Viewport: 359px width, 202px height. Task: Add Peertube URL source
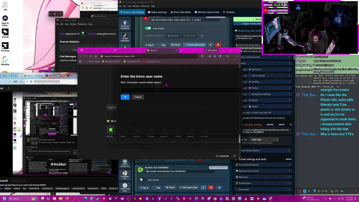125,175
